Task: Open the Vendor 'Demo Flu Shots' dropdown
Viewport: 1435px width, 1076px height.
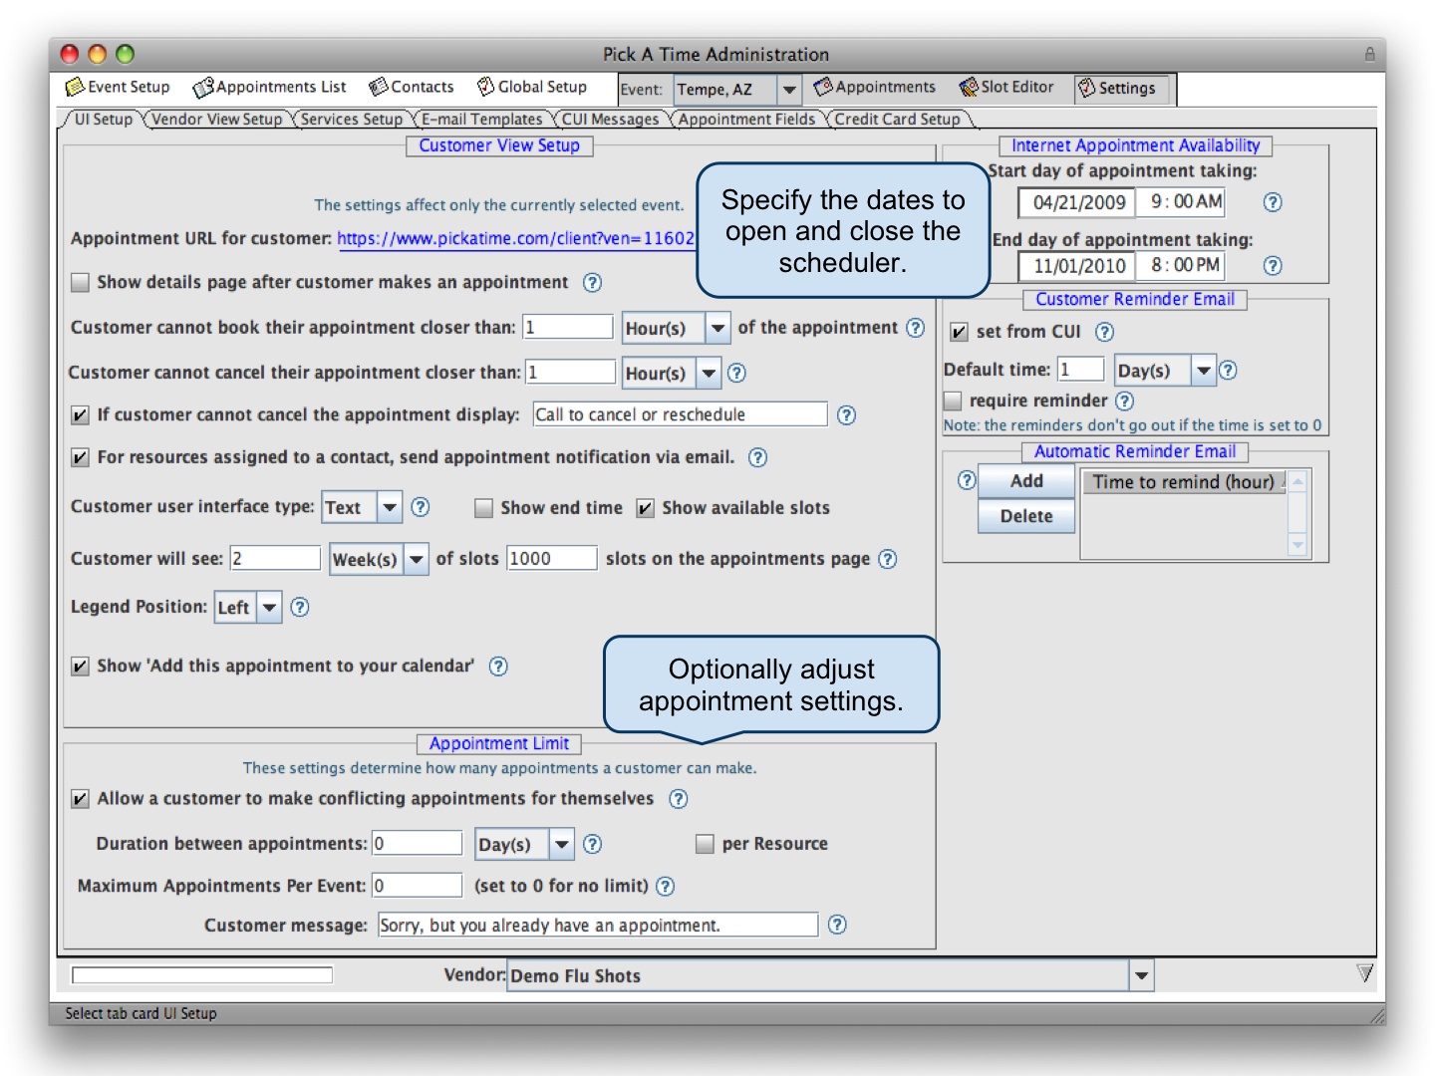Action: click(831, 975)
